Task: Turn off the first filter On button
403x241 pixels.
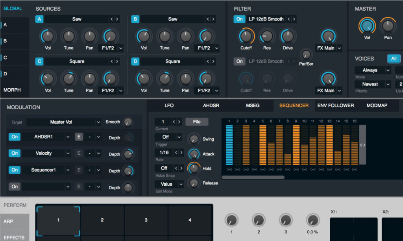Action: pyautogui.click(x=239, y=19)
